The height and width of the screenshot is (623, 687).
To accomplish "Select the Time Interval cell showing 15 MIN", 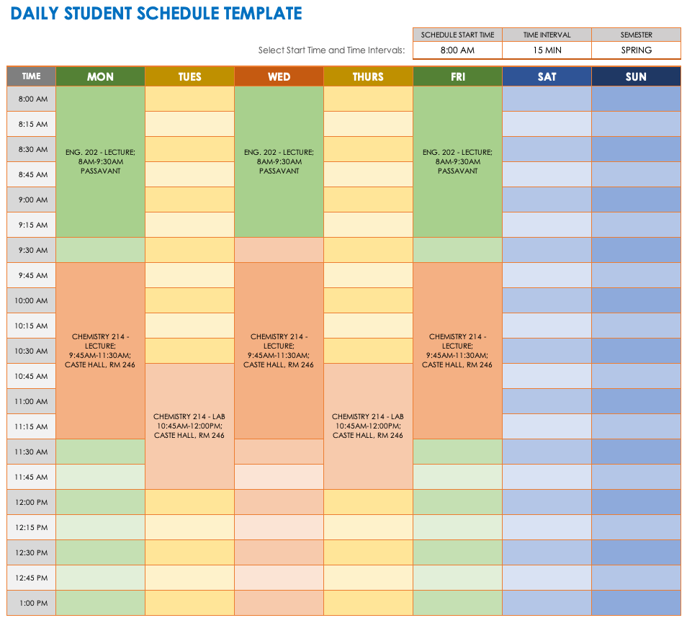I will pos(547,50).
